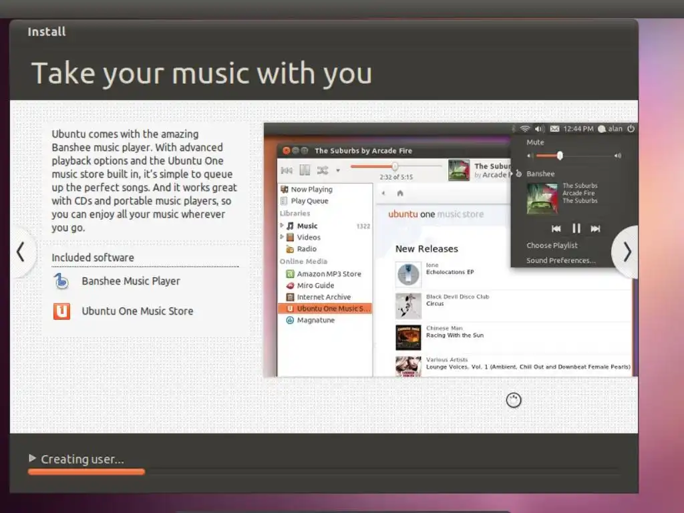Click the music store back arrow
Screen dimensions: 684x513
383,193
